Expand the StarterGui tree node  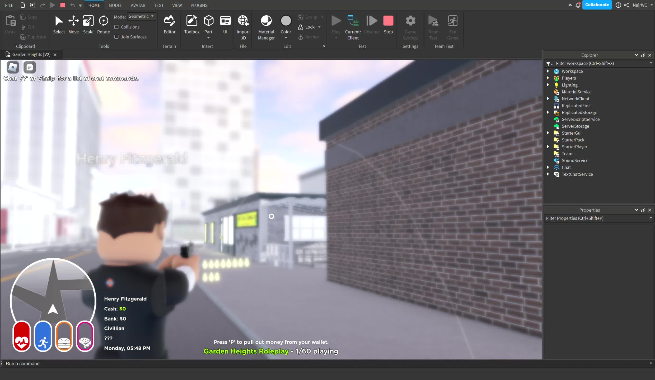click(x=548, y=133)
